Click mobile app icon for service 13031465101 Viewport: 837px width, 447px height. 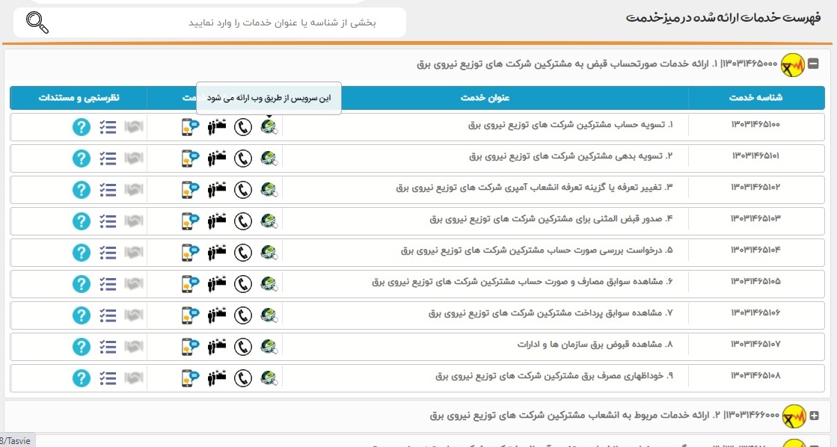click(x=190, y=158)
